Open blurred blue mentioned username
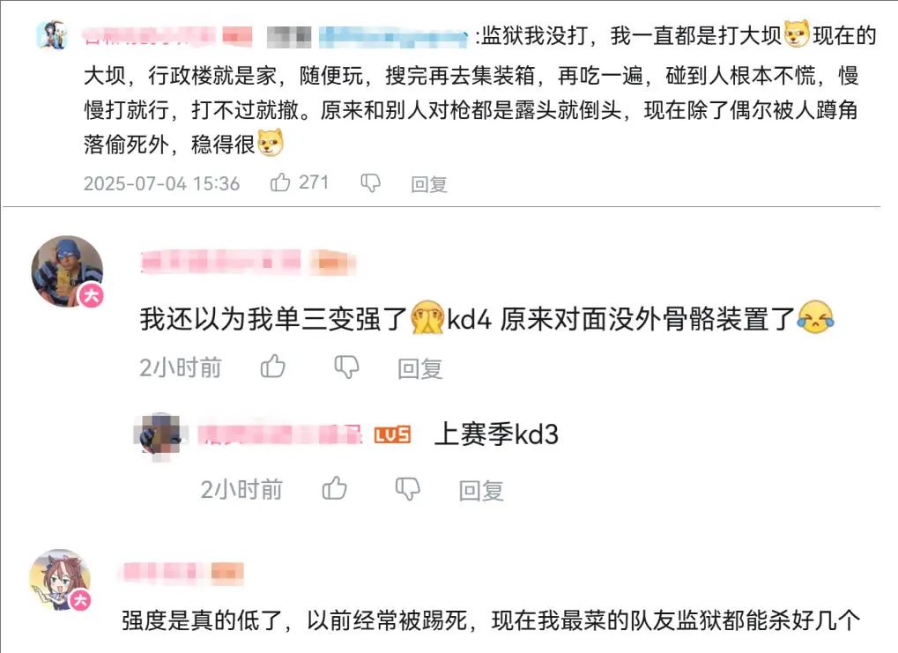898x653 pixels. 393,37
